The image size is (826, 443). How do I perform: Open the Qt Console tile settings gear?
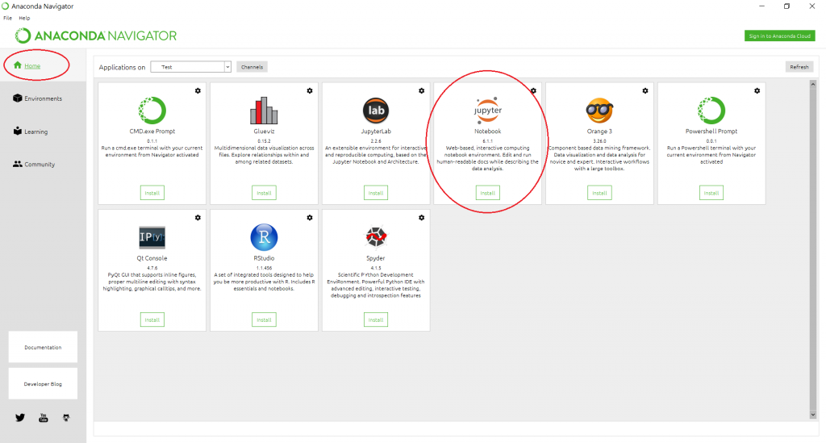[198, 218]
